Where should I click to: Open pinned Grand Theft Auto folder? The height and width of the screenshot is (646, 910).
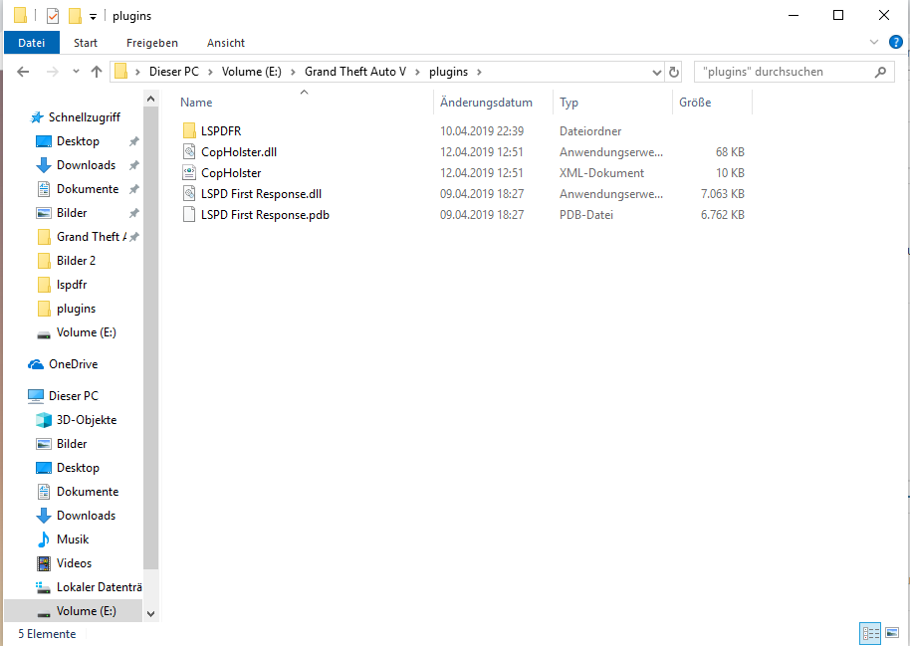point(91,236)
